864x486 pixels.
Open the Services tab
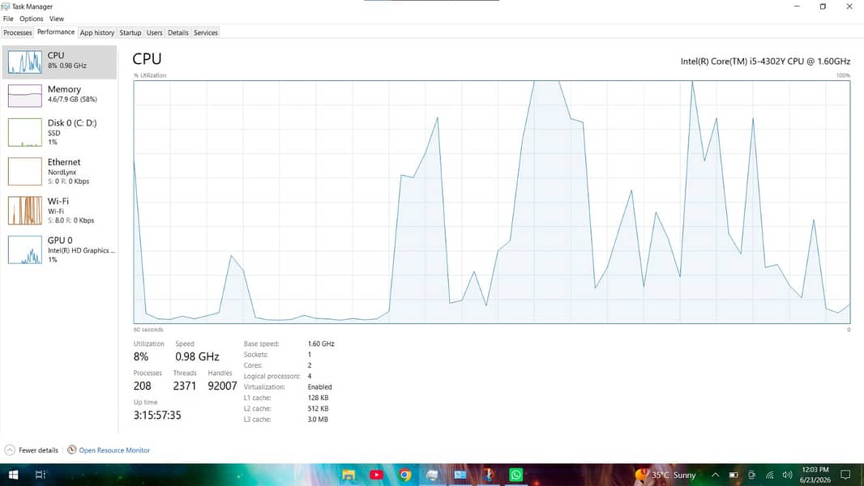pos(206,32)
